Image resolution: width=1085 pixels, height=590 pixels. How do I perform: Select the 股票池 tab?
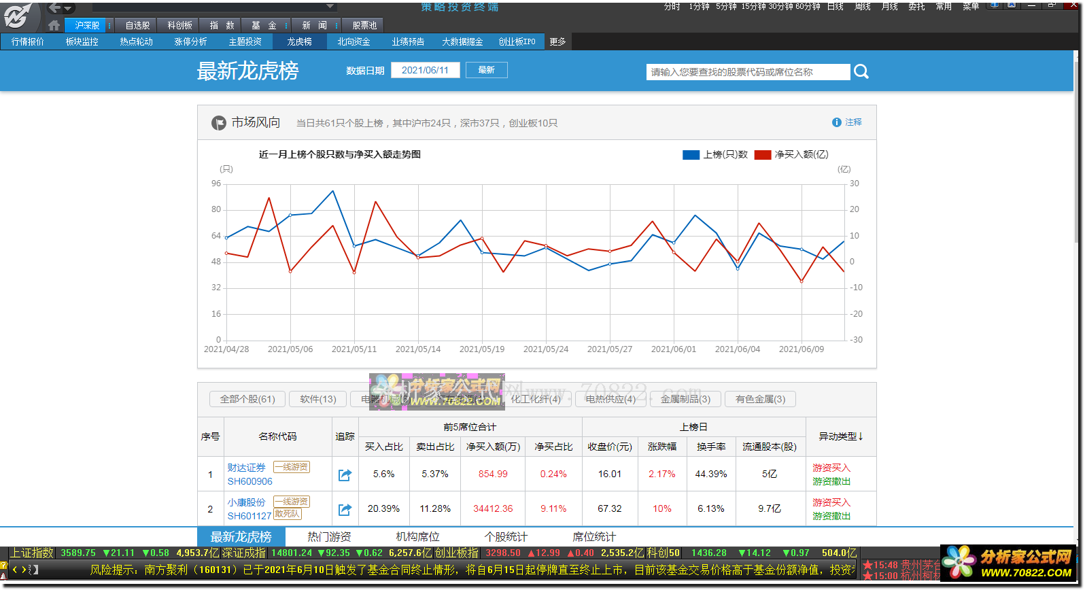(364, 25)
